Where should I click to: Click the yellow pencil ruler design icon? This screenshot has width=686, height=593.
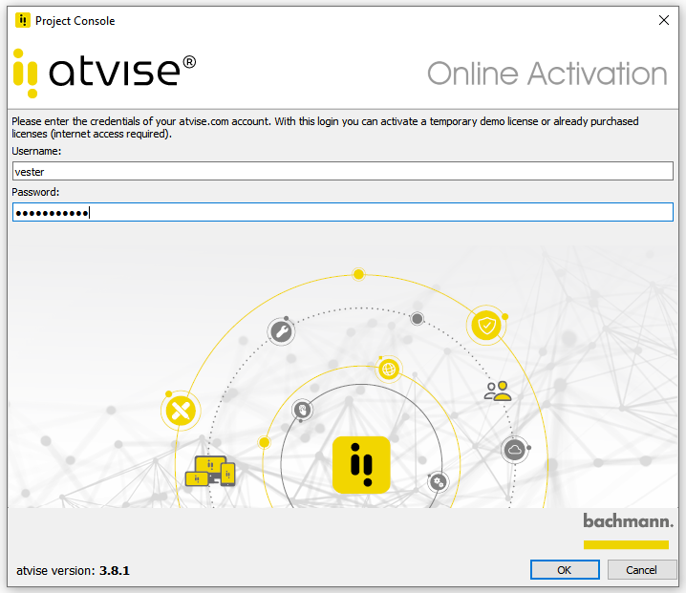pos(181,411)
